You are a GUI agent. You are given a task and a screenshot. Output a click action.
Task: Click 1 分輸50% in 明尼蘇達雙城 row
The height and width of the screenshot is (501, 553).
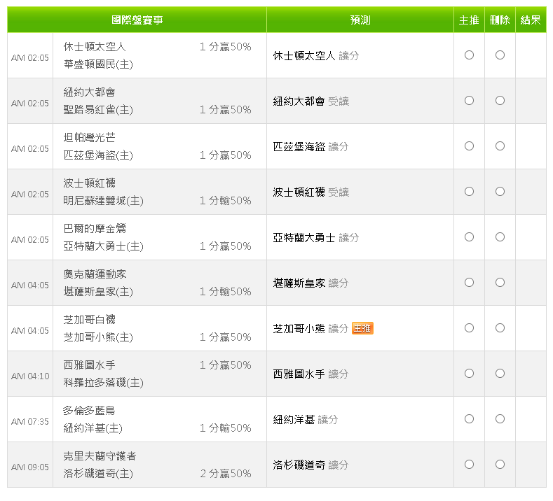point(226,201)
